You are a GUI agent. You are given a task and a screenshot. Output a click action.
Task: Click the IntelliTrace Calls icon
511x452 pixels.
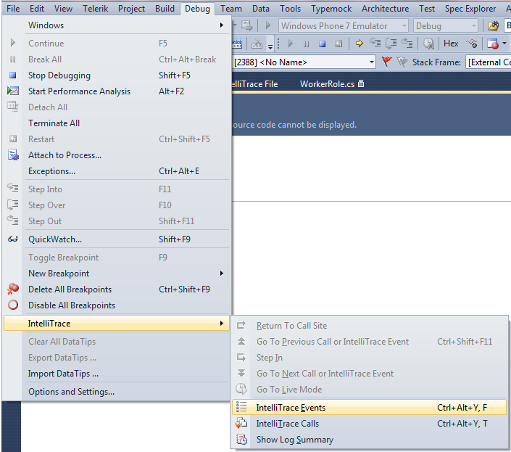point(241,423)
